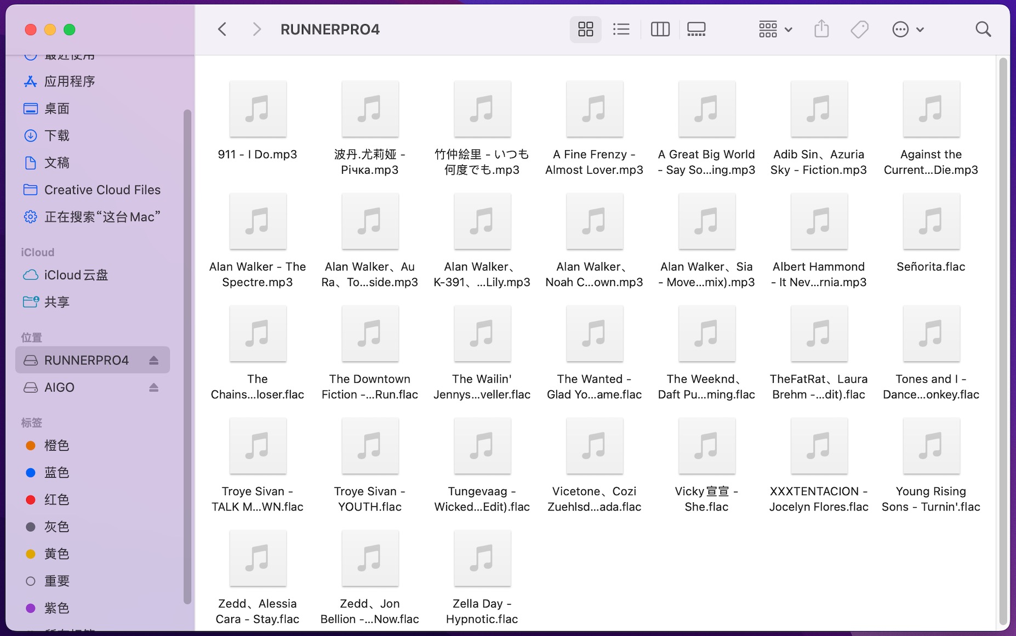Open the group-by dropdown
1016x636 pixels.
click(775, 29)
